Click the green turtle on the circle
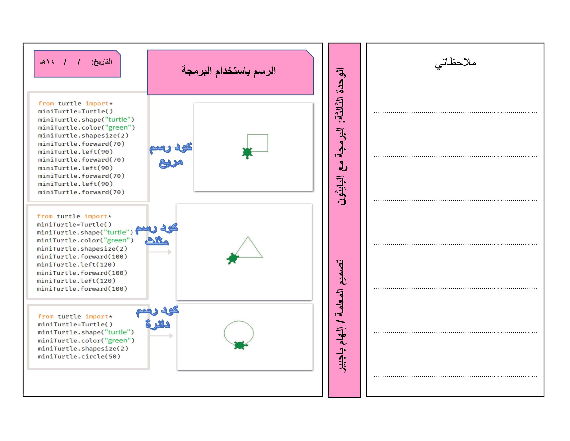The height and width of the screenshot is (441, 570). click(x=240, y=345)
